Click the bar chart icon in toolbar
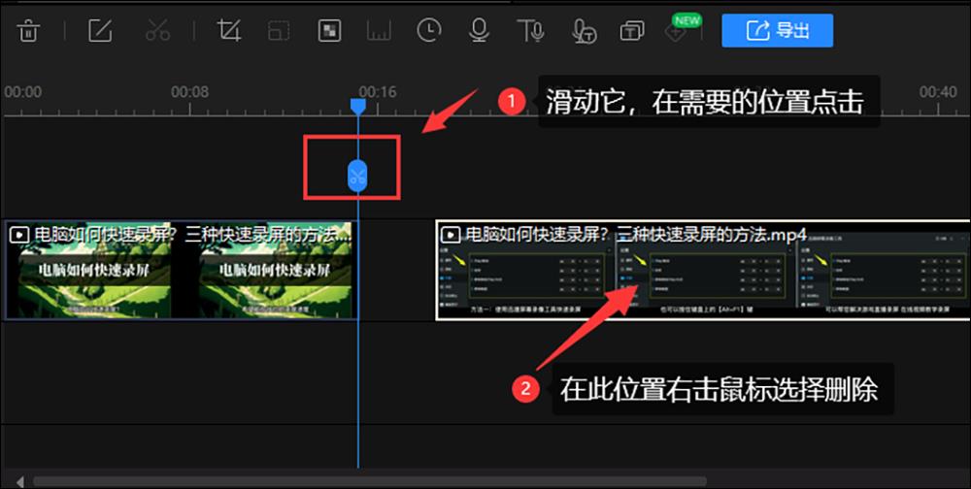 [378, 31]
